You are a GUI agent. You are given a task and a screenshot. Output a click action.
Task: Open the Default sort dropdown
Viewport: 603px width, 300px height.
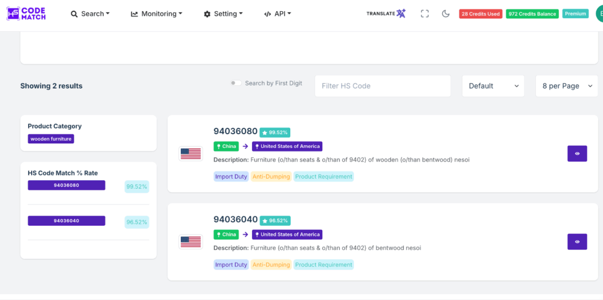coord(493,86)
